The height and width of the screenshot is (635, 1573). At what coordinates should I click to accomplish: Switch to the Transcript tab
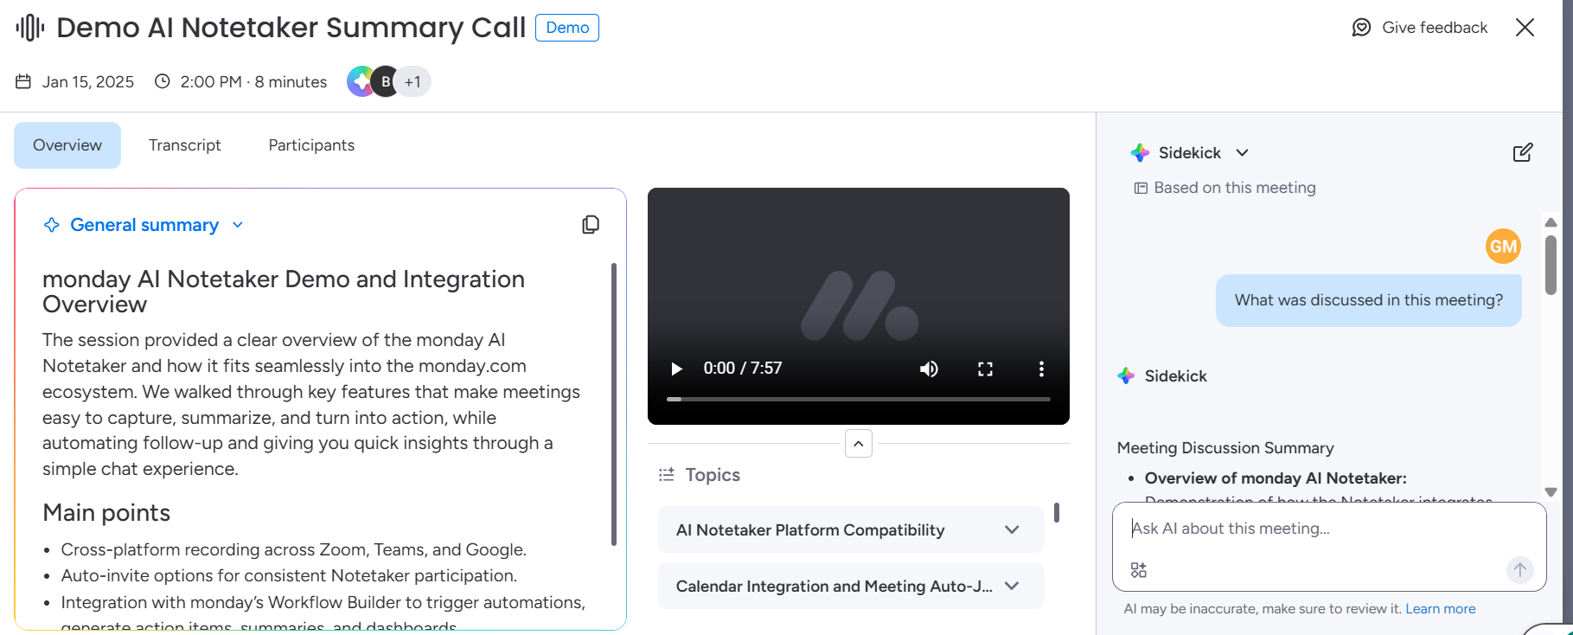click(x=184, y=144)
